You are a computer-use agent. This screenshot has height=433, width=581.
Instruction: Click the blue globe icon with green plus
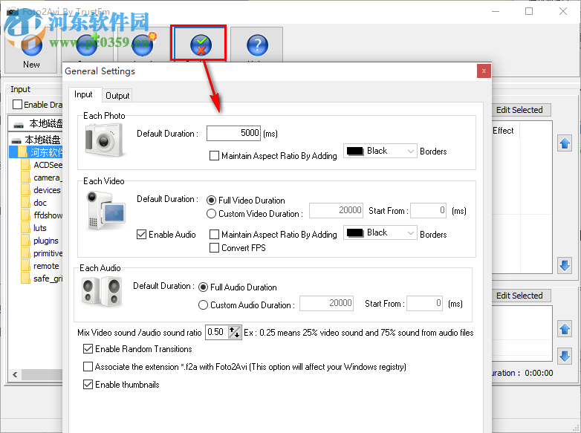point(87,45)
